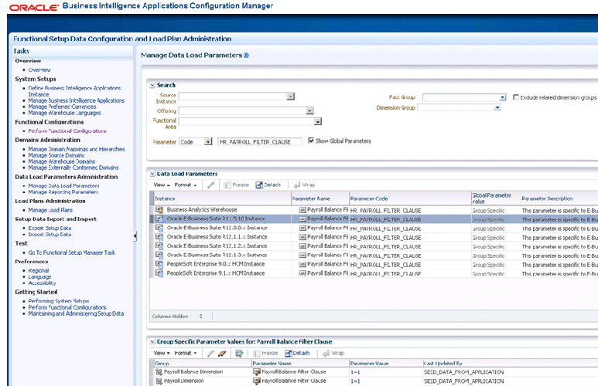
Task: Open the Parameter Code type dropdown
Action: (x=207, y=142)
